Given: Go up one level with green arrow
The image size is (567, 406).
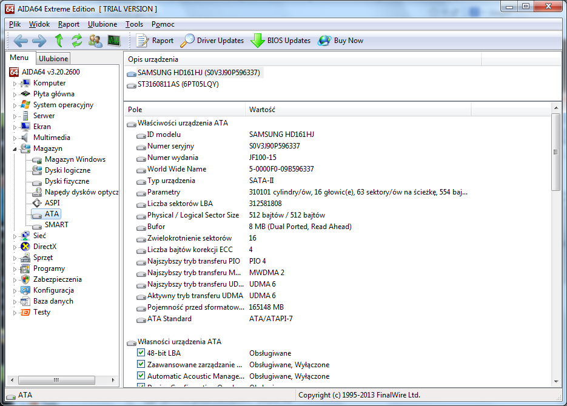Looking at the screenshot, I should (59, 41).
